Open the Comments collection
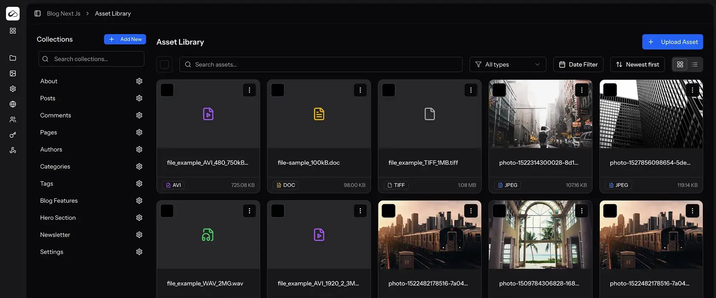This screenshot has width=716, height=298. [x=55, y=115]
